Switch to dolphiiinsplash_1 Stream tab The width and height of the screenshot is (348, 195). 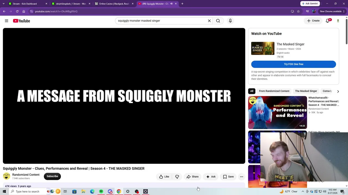click(71, 4)
